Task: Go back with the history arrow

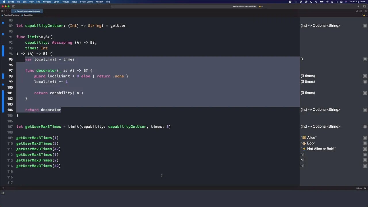Action: [x=6, y=11]
